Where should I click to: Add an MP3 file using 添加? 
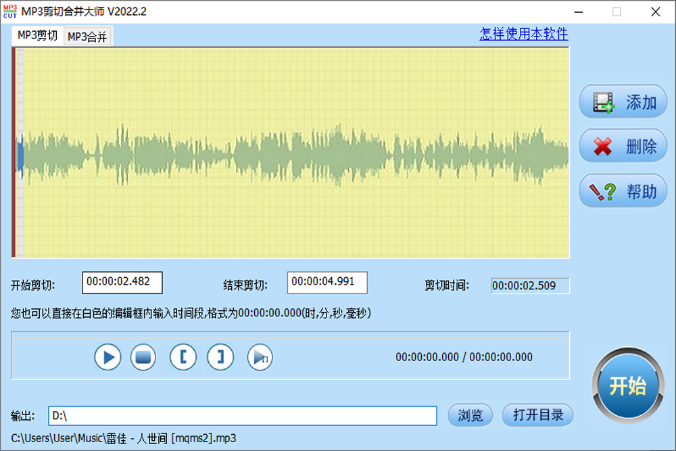tap(622, 100)
